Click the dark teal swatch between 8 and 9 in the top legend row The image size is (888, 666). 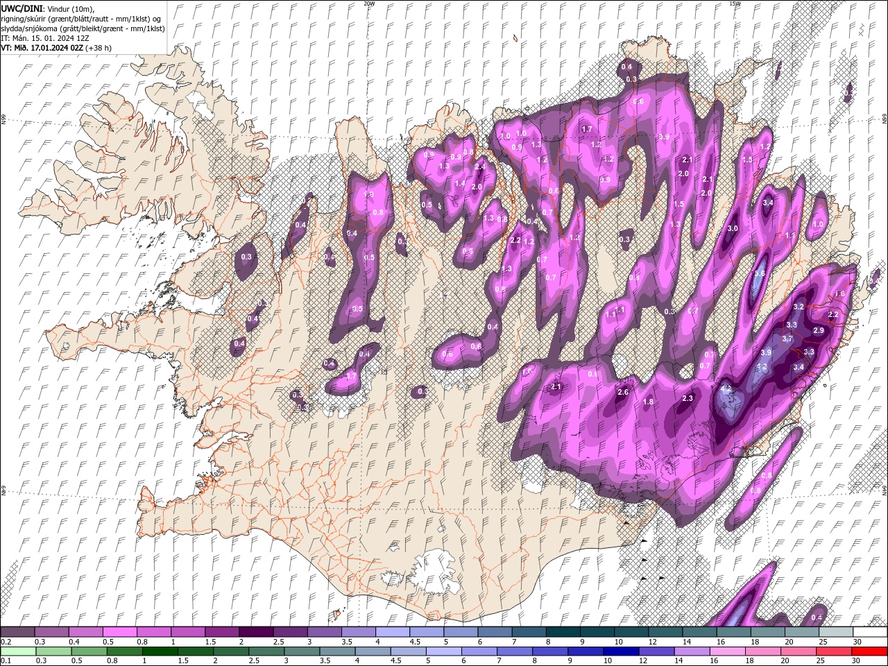[563, 632]
